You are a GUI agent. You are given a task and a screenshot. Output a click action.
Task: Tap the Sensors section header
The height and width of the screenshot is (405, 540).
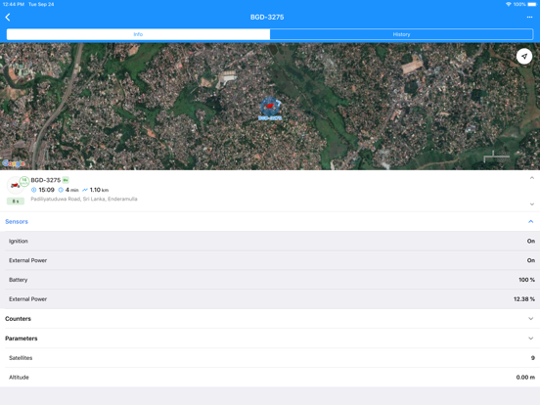[270, 221]
